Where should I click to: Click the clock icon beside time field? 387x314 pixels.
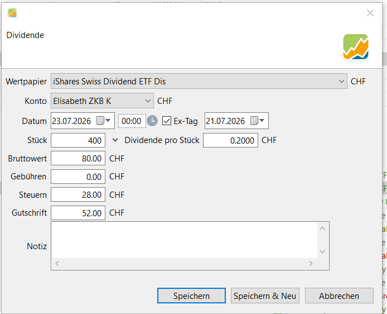click(152, 121)
